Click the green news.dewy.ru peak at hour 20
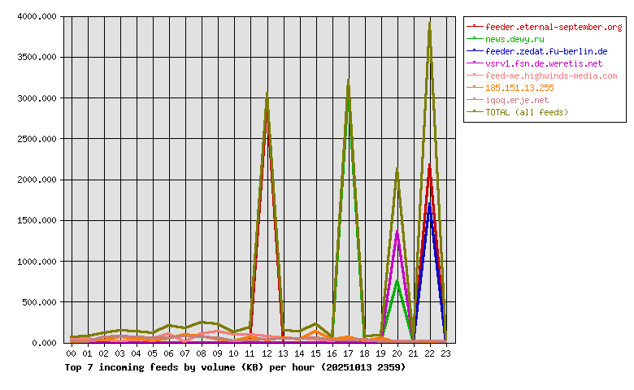The width and height of the screenshot is (634, 390). (x=397, y=281)
